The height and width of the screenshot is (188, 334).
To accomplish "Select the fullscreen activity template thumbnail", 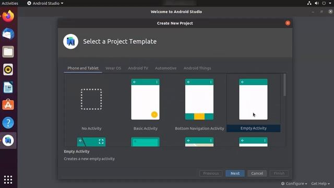I will coord(91,142).
